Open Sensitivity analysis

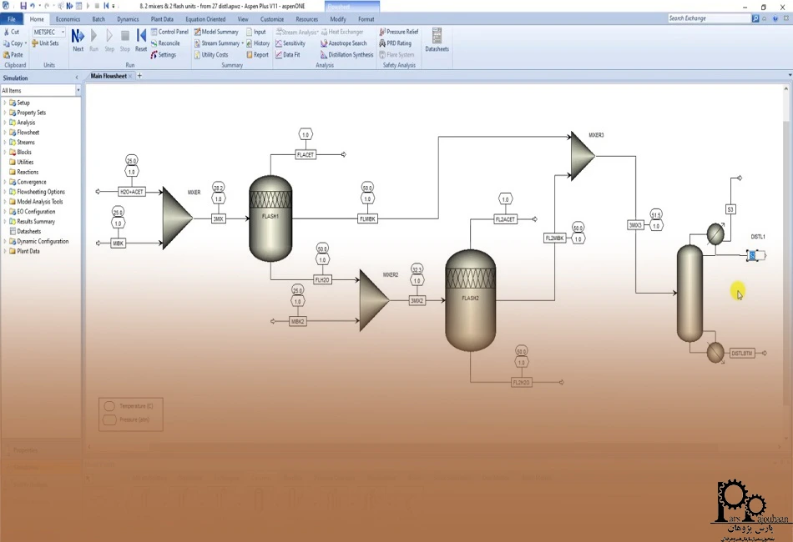point(290,43)
